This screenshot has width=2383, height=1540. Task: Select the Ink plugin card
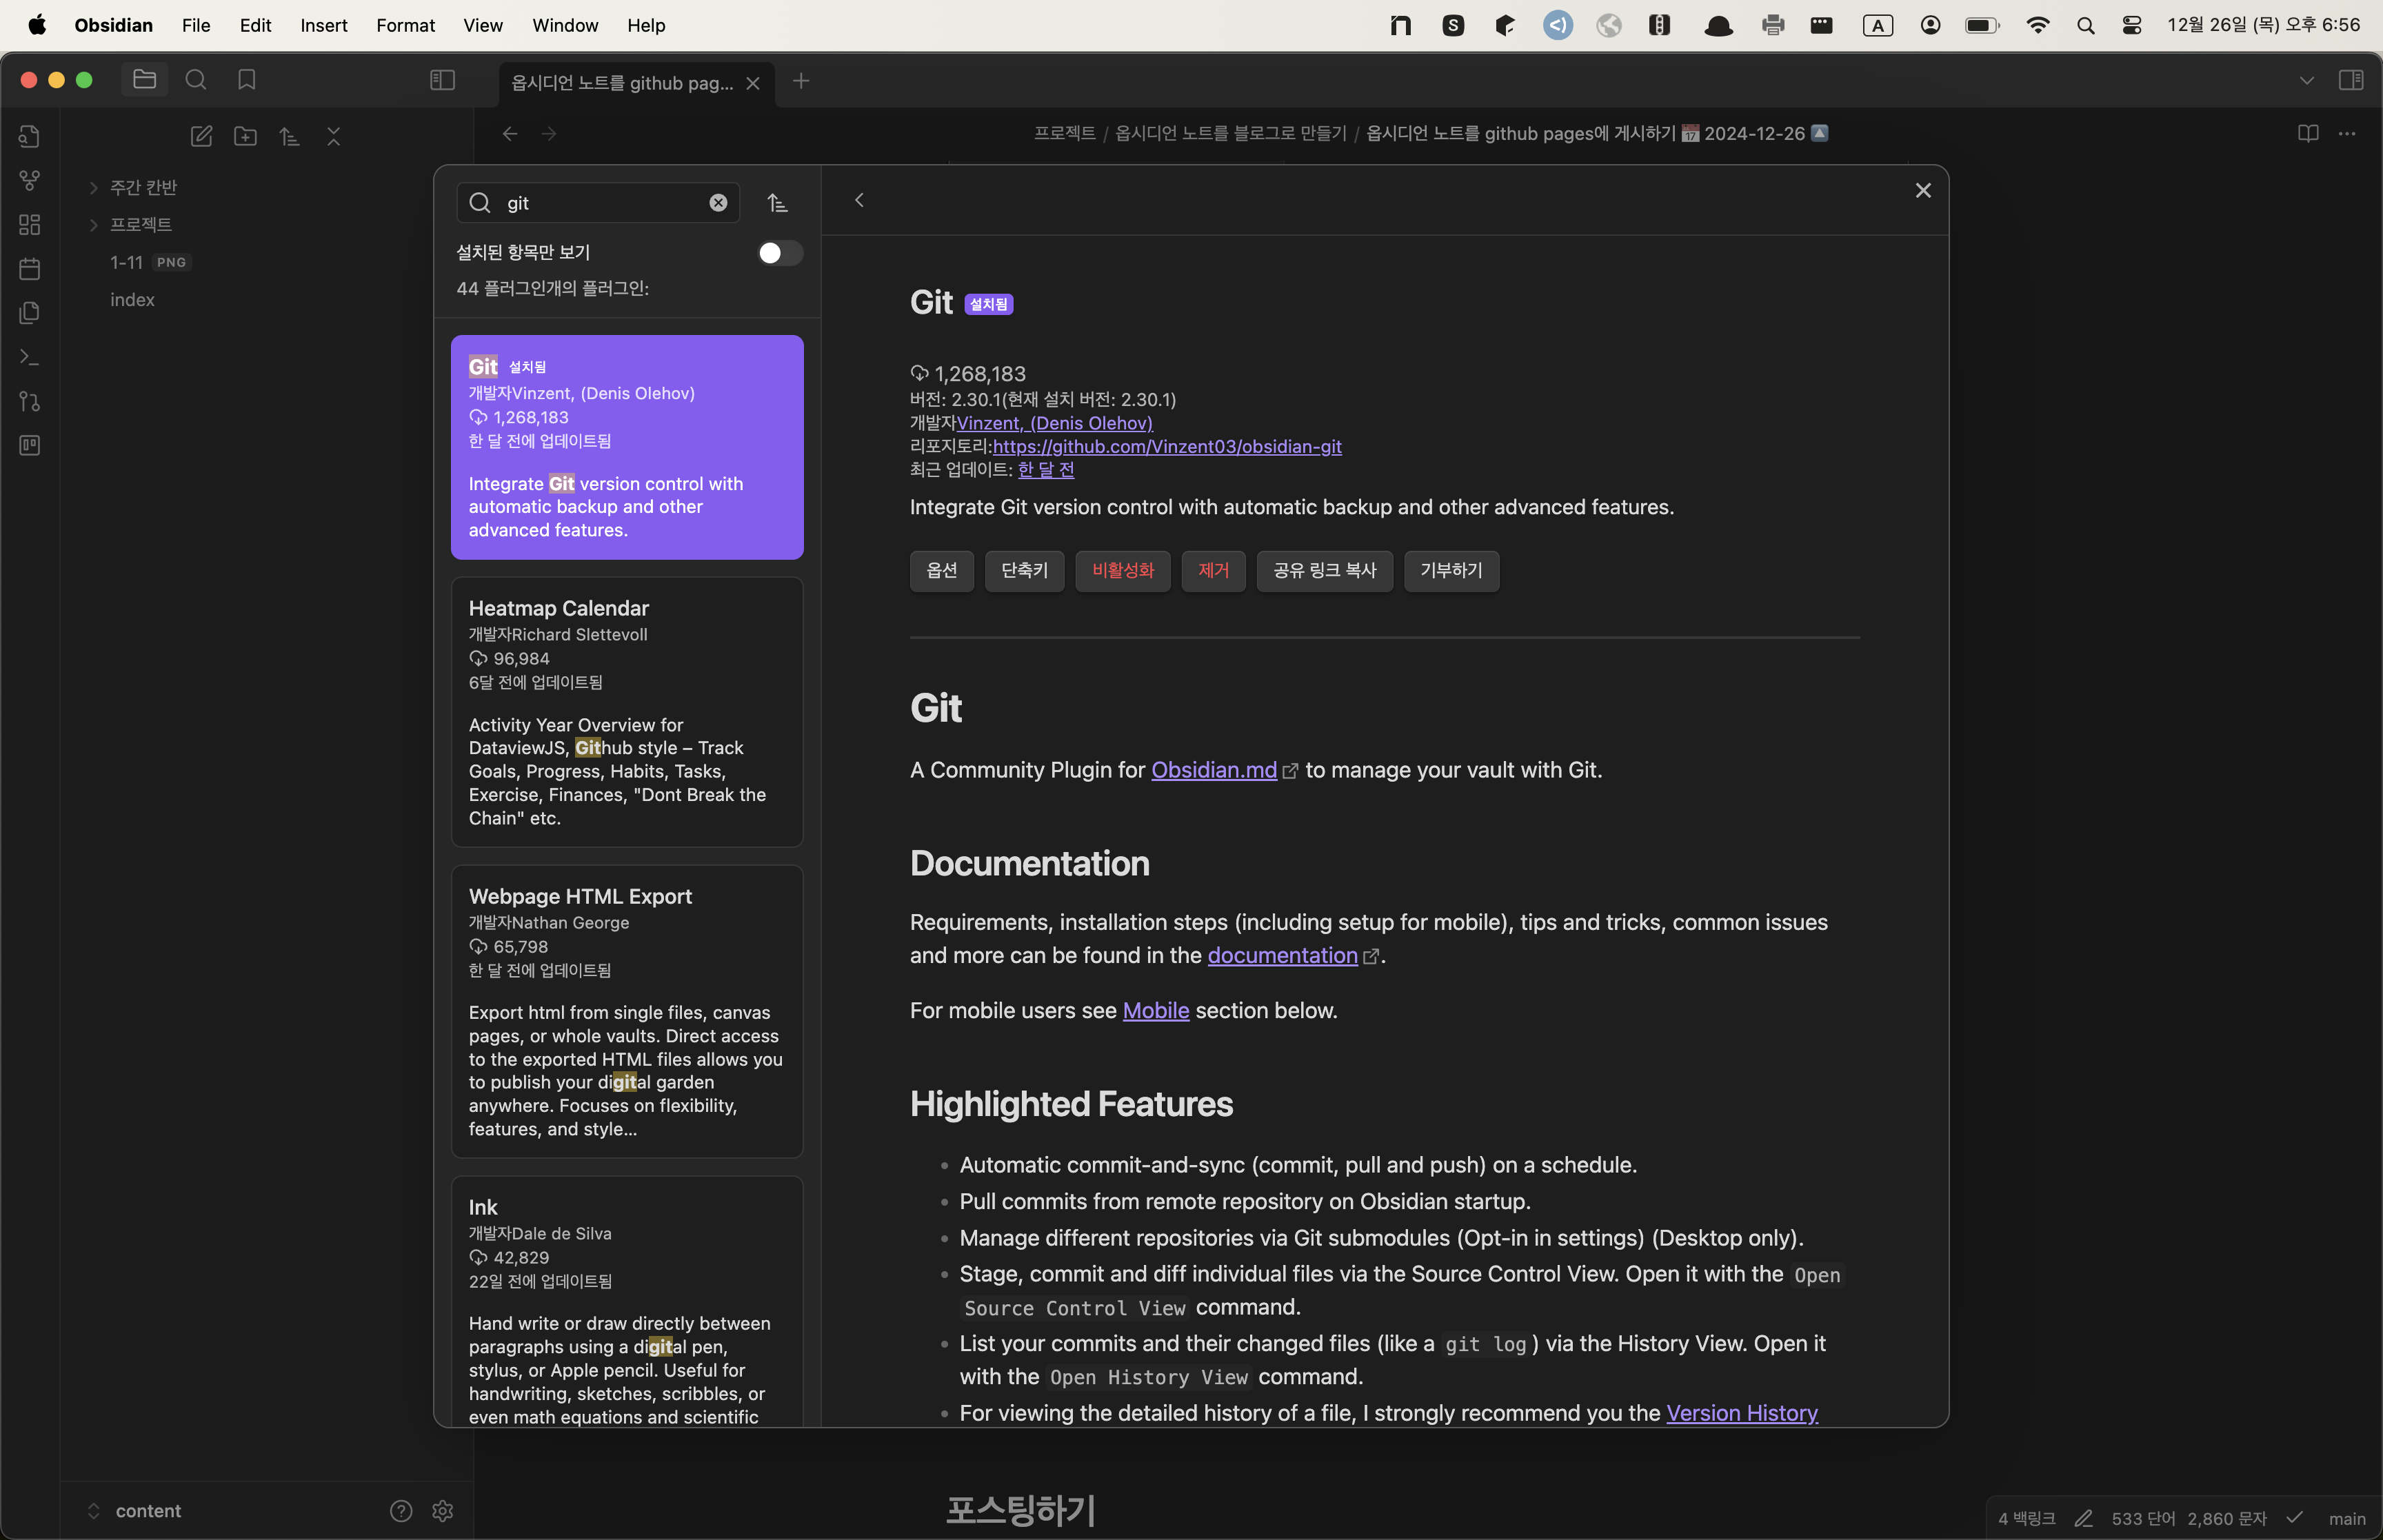pyautogui.click(x=627, y=1302)
